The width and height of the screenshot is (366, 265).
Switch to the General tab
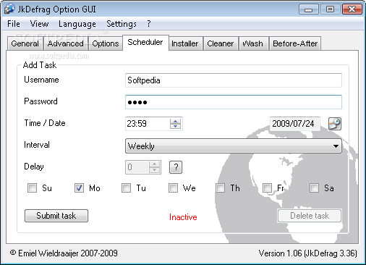(25, 43)
